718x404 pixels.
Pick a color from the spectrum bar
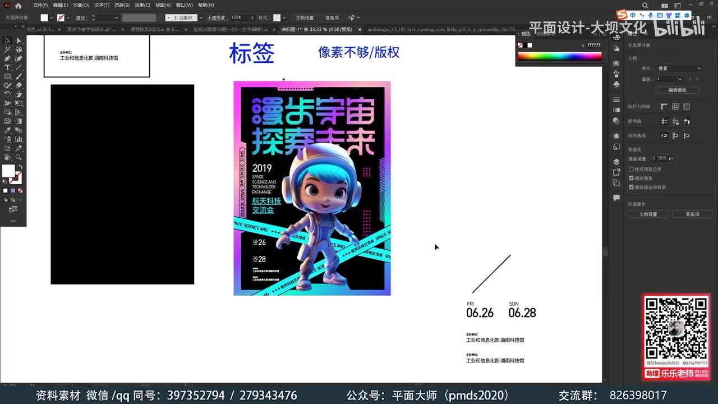(x=559, y=56)
